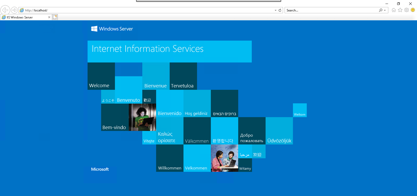Click the Japanese ようこそ tile
The image size is (417, 196).
click(108, 97)
